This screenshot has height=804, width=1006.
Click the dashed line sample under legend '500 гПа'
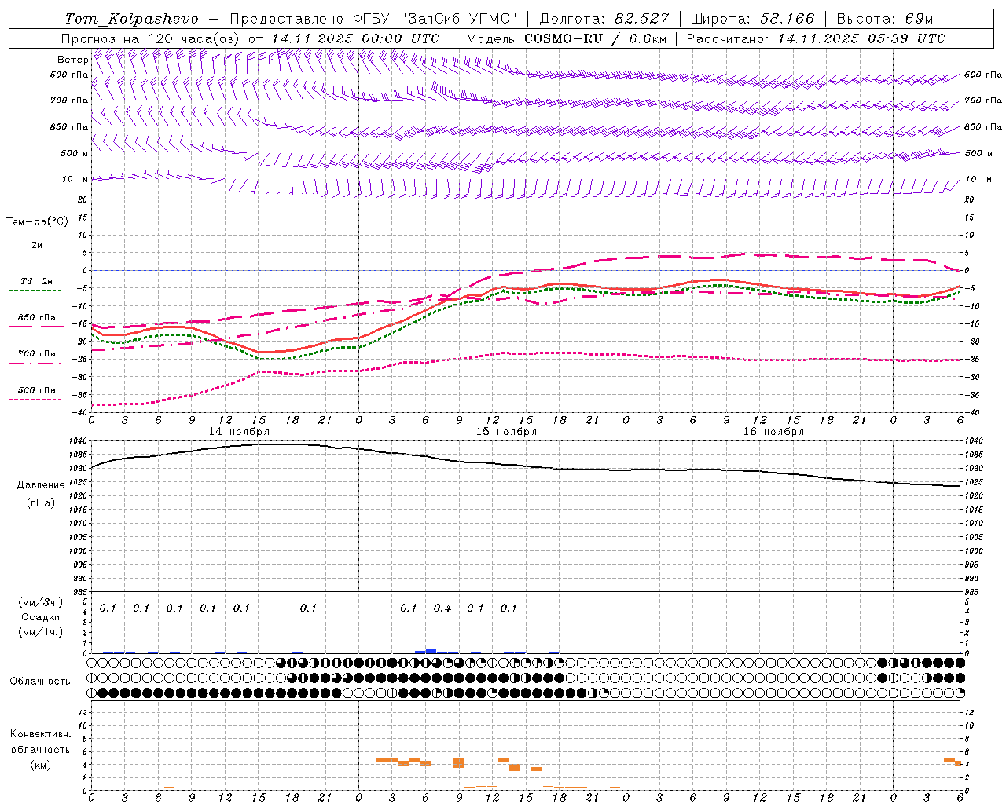tap(35, 399)
